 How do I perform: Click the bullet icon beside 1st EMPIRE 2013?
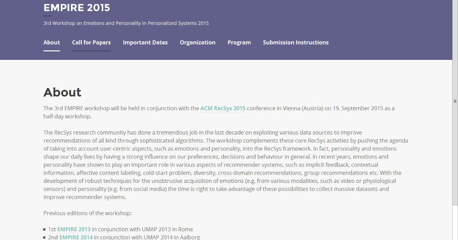pyautogui.click(x=45, y=229)
